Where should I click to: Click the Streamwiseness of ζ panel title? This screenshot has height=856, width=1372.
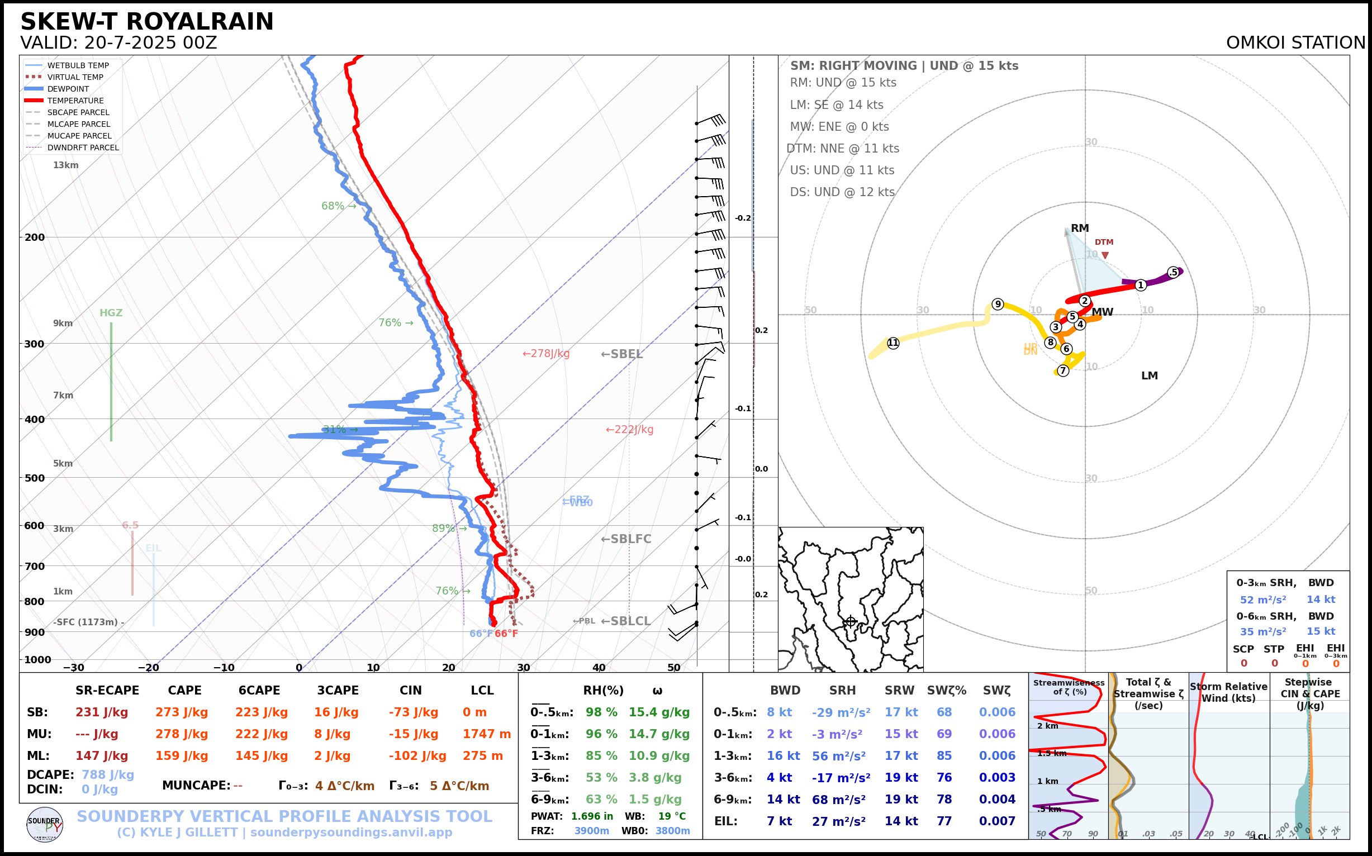(x=1069, y=687)
